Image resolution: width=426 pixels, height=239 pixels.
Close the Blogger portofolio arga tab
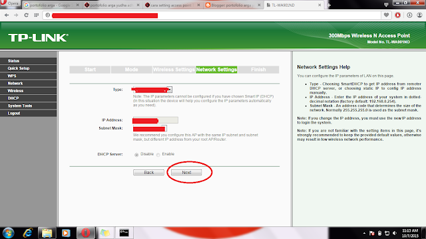(259, 5)
